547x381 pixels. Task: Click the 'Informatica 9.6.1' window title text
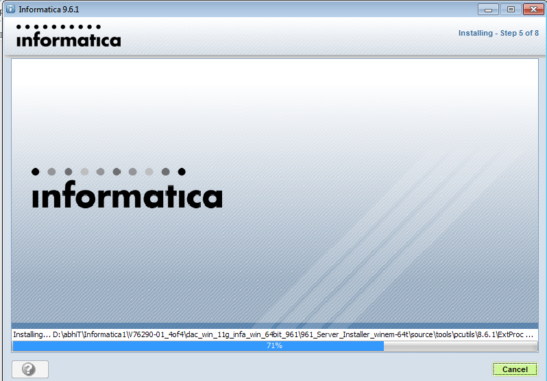[x=49, y=10]
